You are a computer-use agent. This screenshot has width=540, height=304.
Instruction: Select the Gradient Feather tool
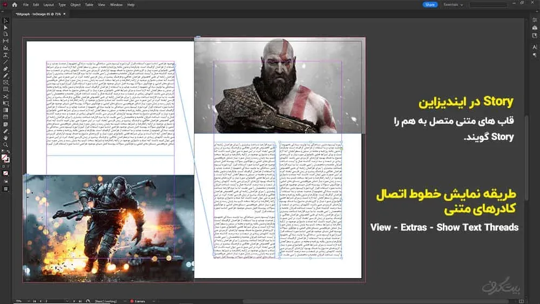(x=5, y=117)
